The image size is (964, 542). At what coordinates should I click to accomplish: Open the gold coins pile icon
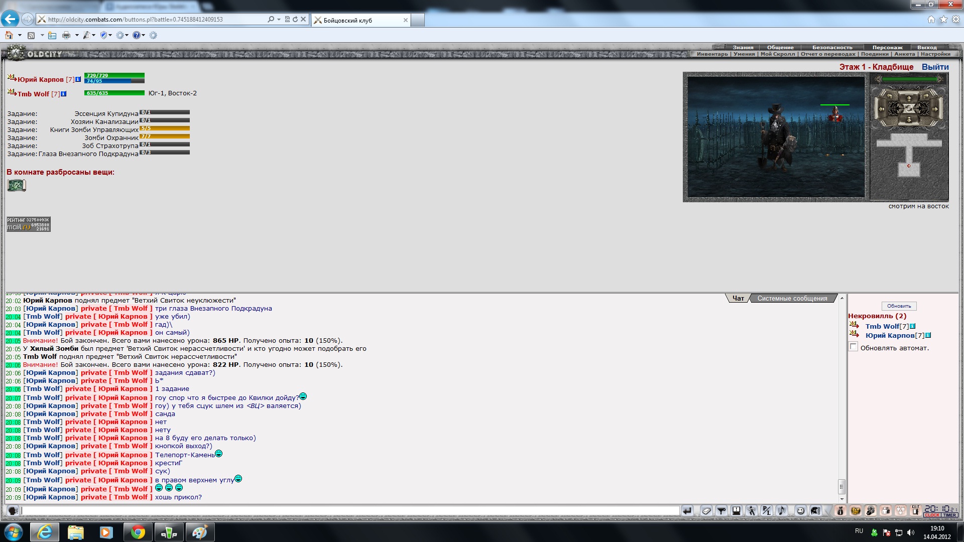[856, 511]
